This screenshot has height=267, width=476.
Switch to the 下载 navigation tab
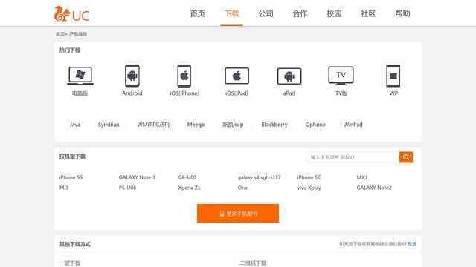pos(231,13)
